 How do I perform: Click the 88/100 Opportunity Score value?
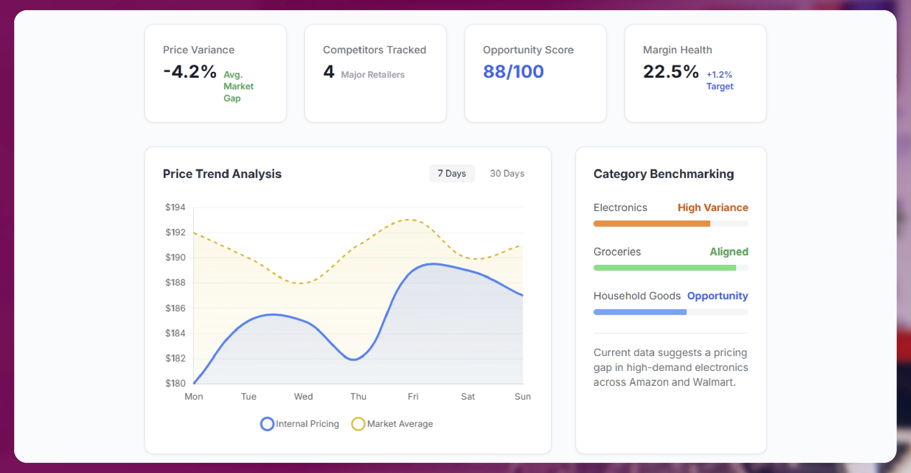coord(513,71)
